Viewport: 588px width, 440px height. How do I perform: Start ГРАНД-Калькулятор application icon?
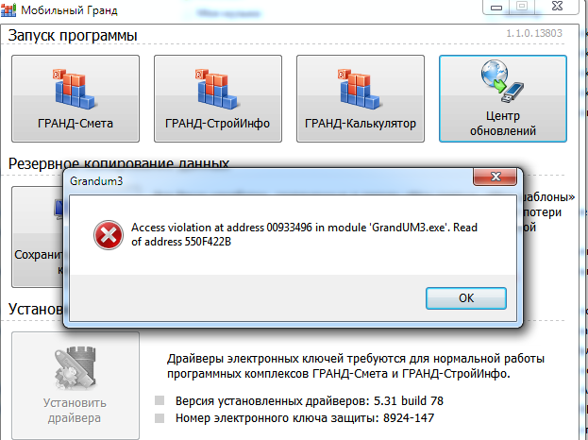click(360, 90)
